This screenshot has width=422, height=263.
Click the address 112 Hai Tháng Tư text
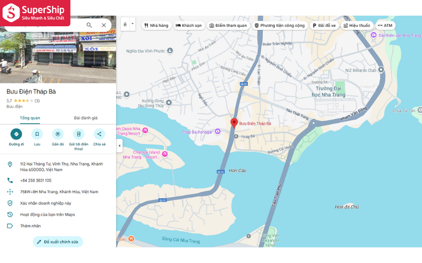[x=61, y=167]
